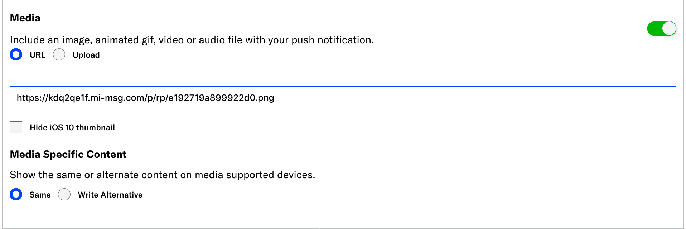Click the empty area of the media URL field
Viewport: 686px width, 229px height.
click(x=465, y=98)
